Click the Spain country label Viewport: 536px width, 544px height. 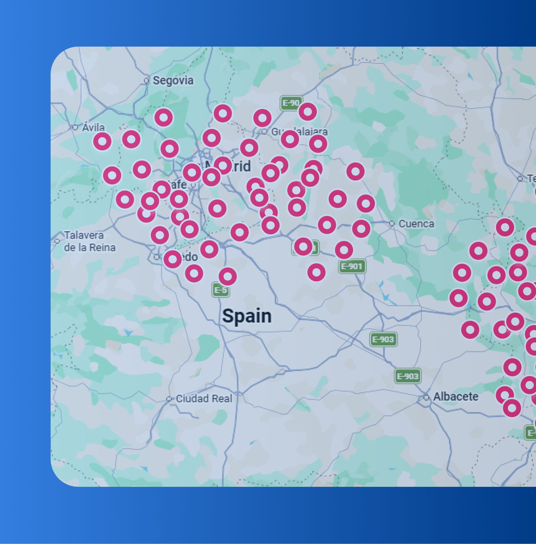pos(247,316)
